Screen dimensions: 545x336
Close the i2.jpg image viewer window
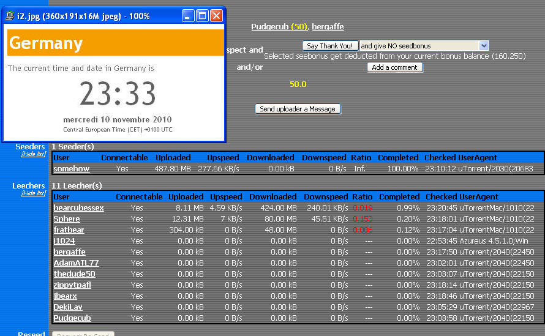216,16
